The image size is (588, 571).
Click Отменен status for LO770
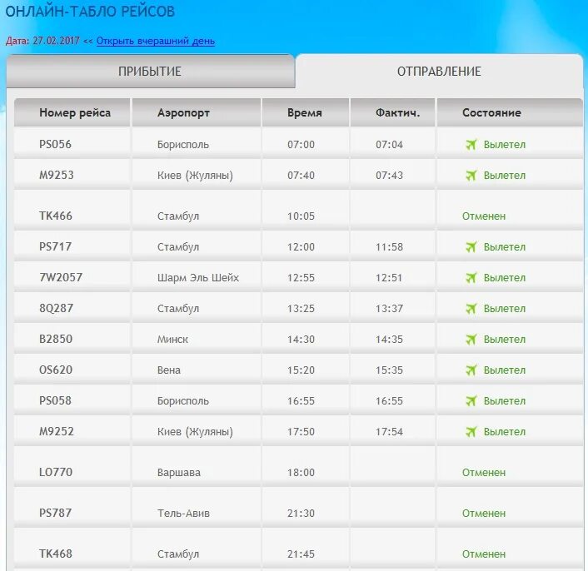484,473
